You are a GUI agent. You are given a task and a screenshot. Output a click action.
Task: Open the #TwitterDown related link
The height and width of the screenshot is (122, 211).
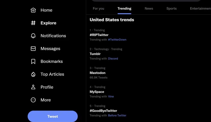(x=117, y=40)
